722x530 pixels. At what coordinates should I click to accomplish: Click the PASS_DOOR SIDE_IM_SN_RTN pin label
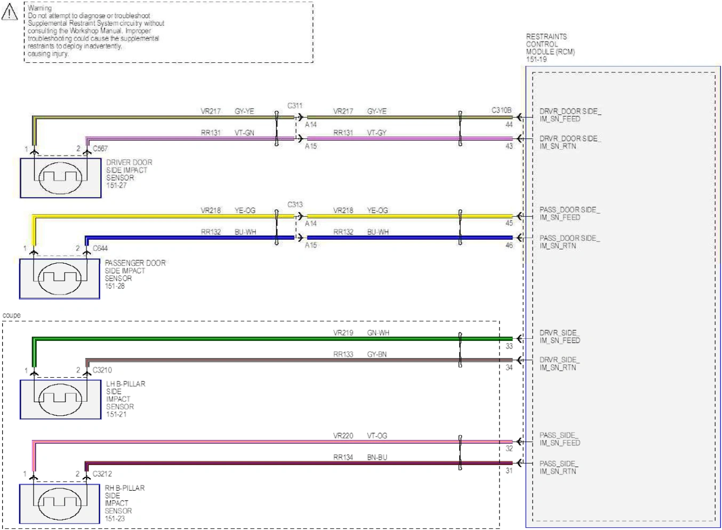coord(569,242)
